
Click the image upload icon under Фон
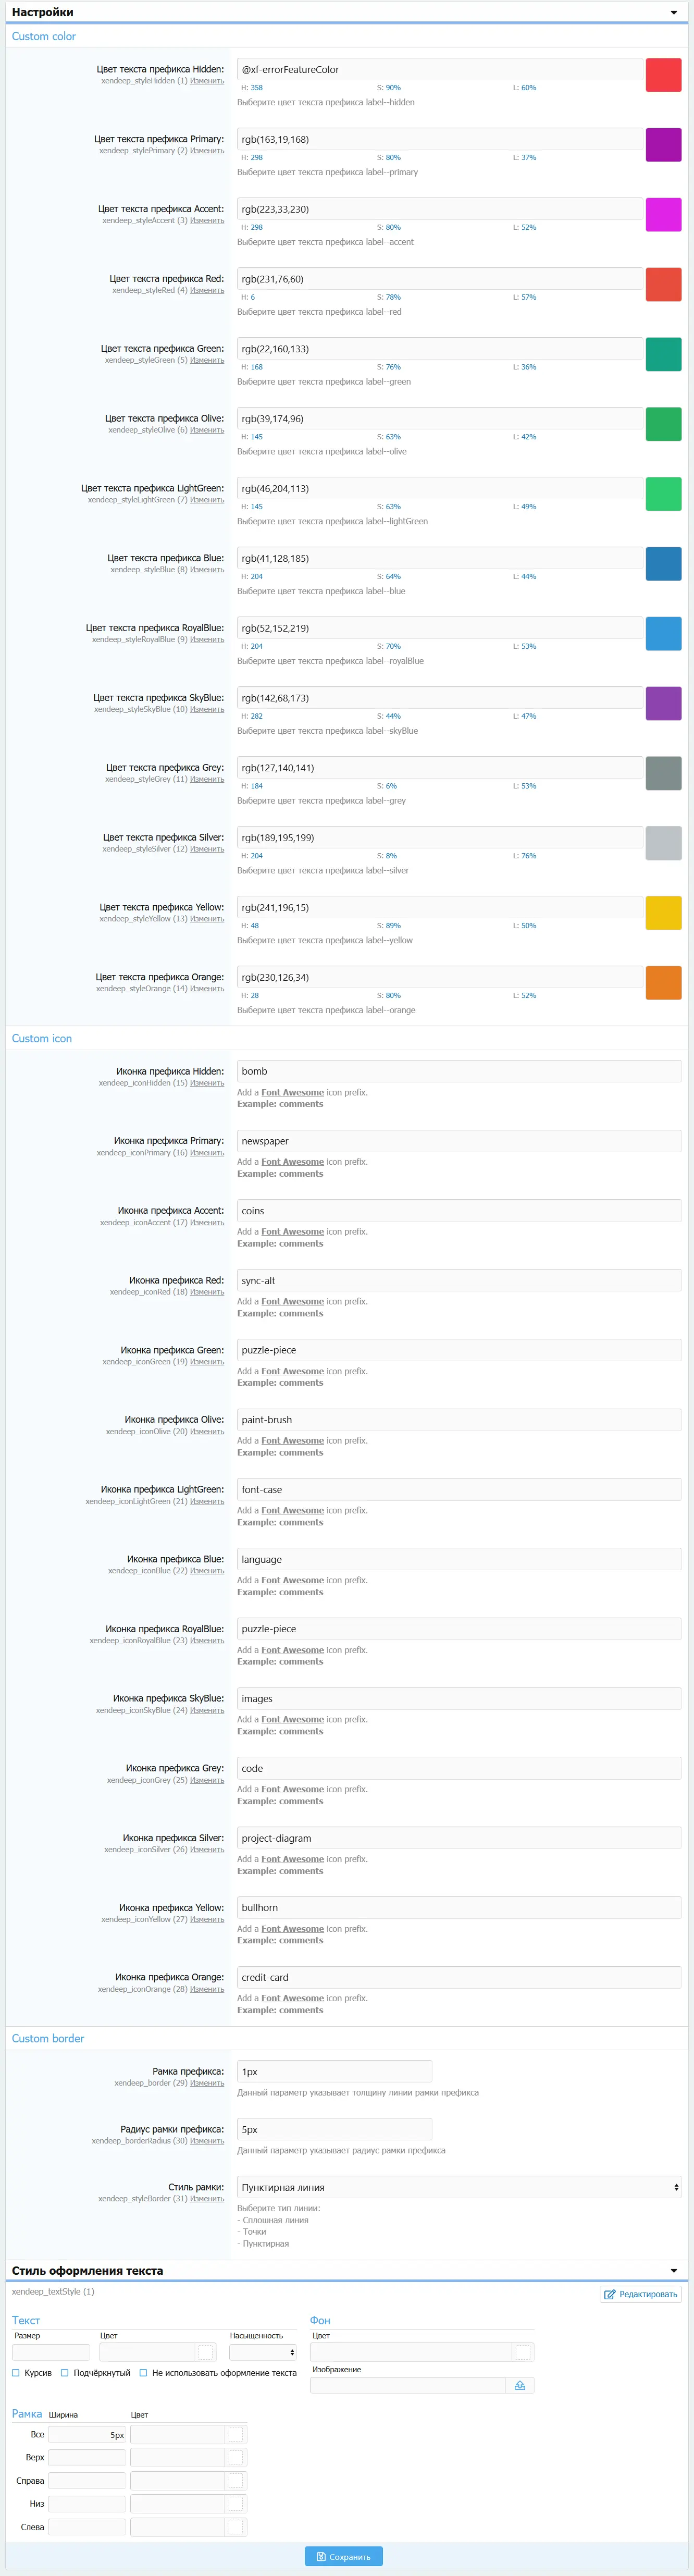pos(520,2385)
